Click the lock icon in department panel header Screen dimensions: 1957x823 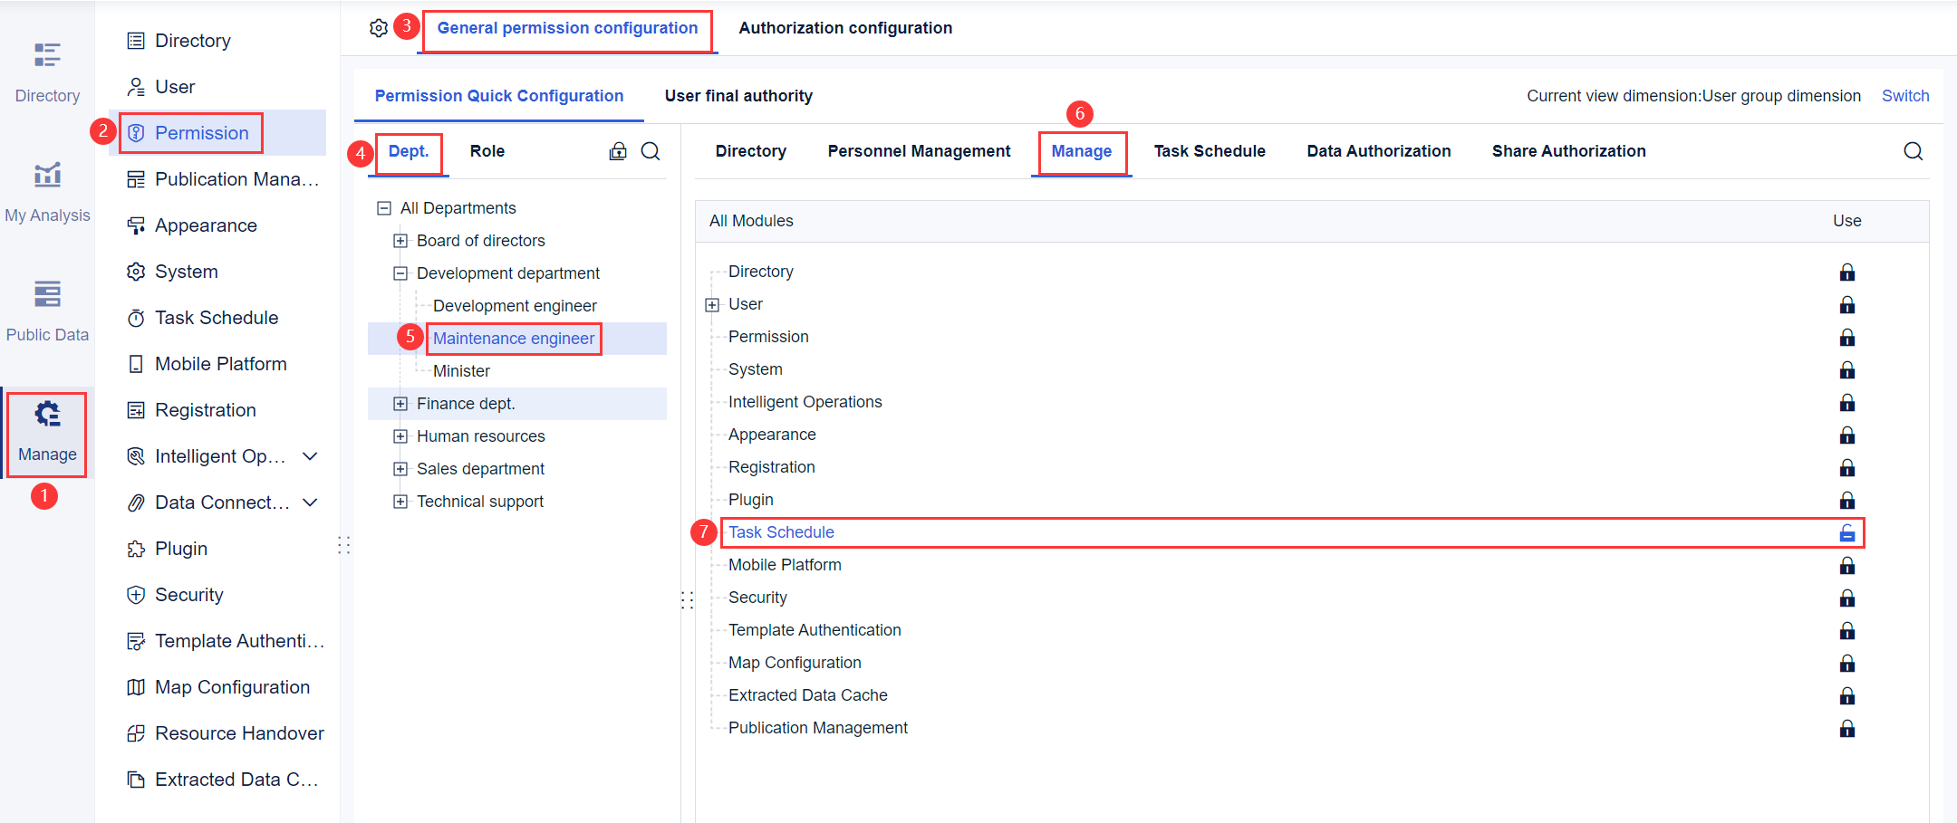[618, 151]
